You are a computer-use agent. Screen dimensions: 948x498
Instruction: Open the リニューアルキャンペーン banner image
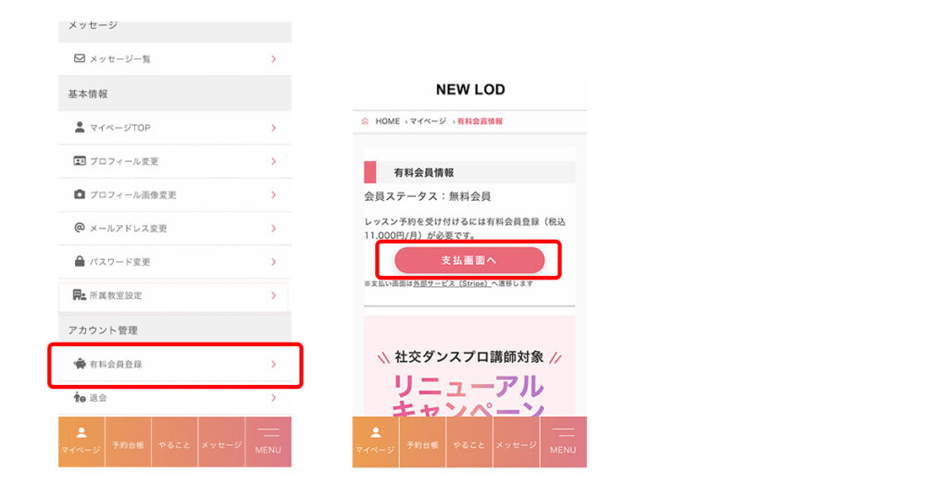tap(469, 366)
